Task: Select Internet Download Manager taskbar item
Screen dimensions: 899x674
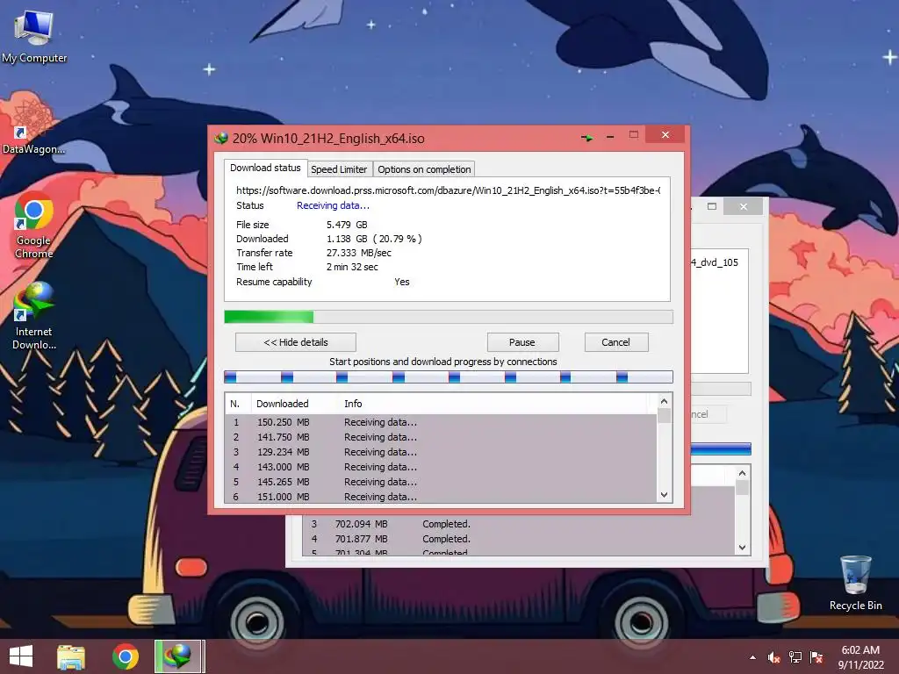Action: [178, 656]
